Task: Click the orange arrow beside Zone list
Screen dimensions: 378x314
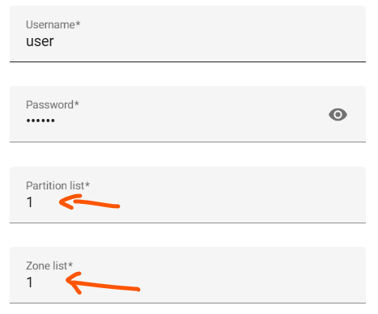Action: pos(103,283)
